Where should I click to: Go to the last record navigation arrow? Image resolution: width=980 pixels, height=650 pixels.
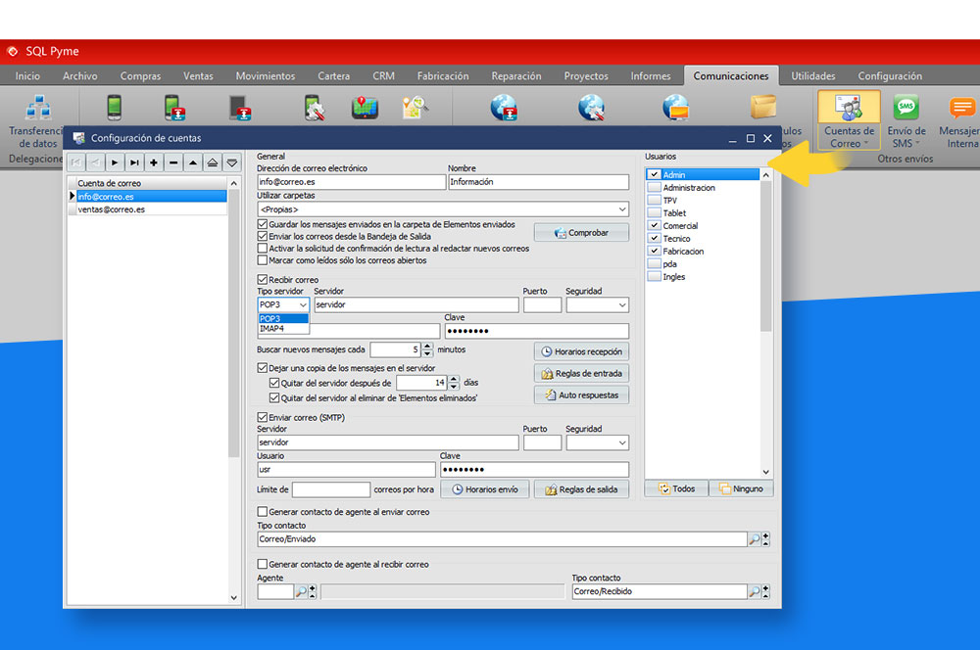point(134,162)
